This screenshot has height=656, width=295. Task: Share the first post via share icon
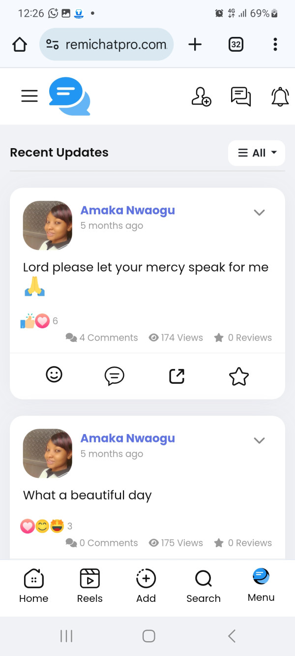coord(177,376)
